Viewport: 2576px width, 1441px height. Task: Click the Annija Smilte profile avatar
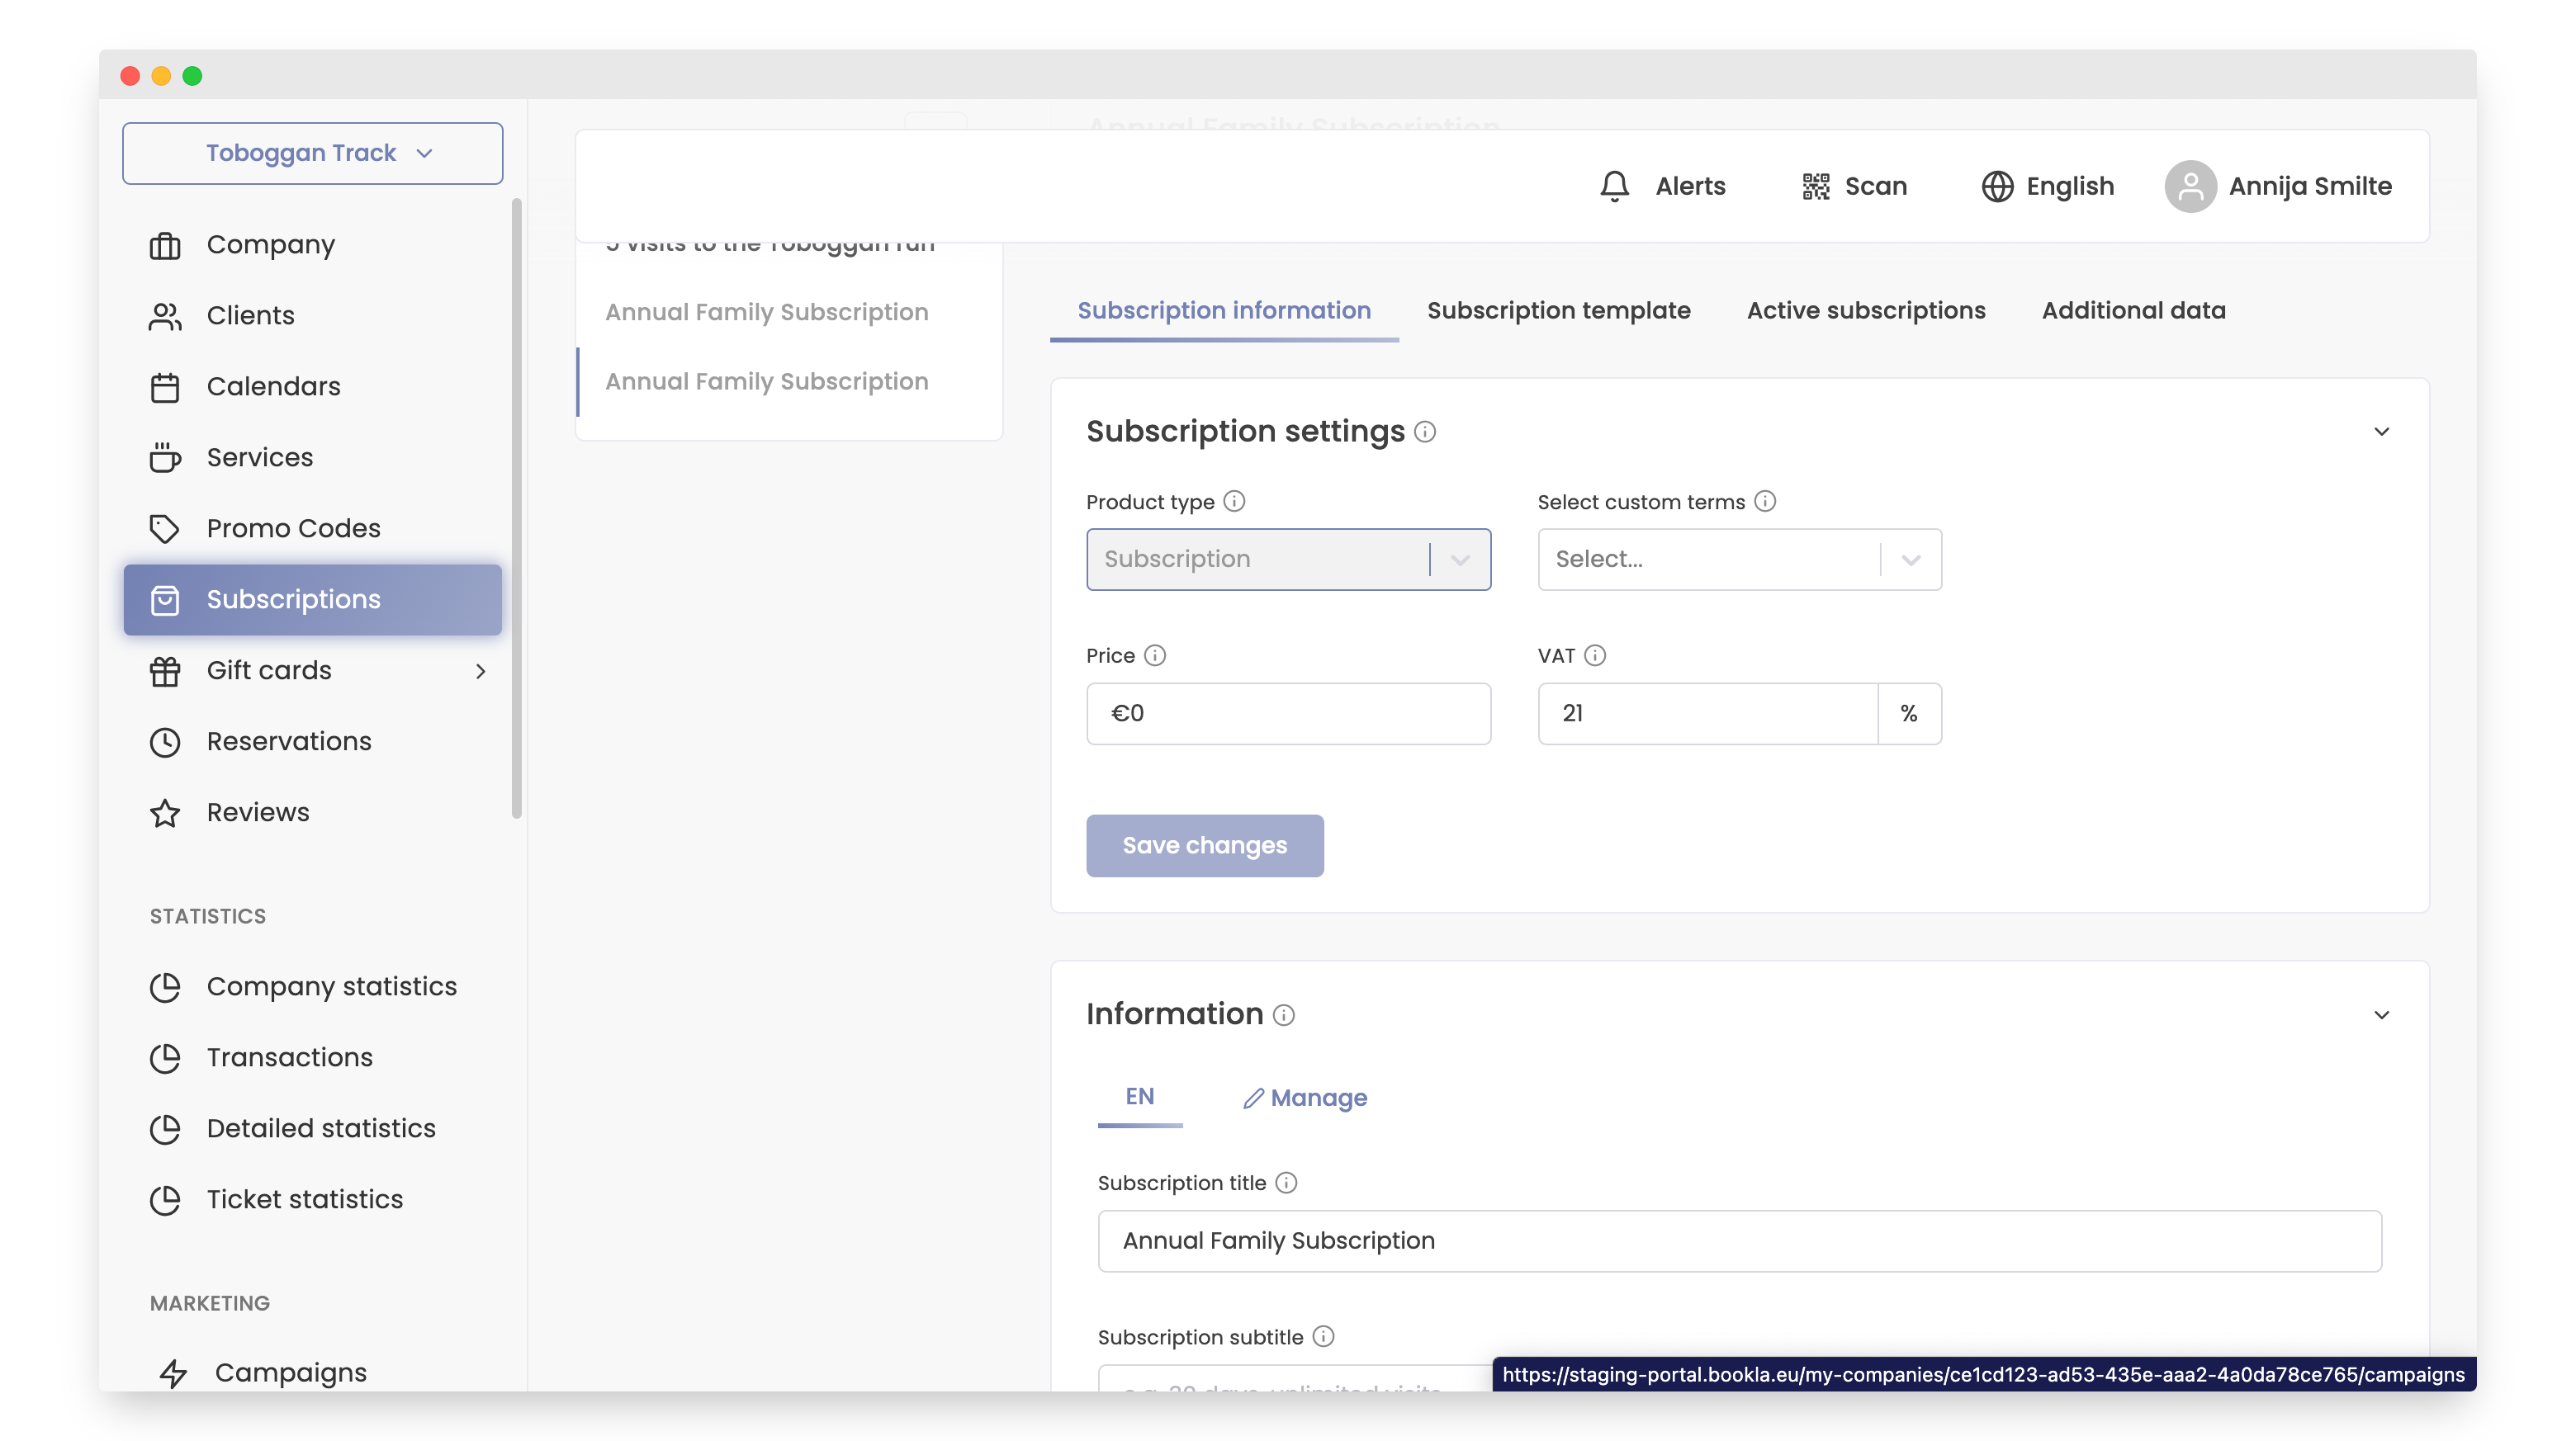click(2190, 186)
